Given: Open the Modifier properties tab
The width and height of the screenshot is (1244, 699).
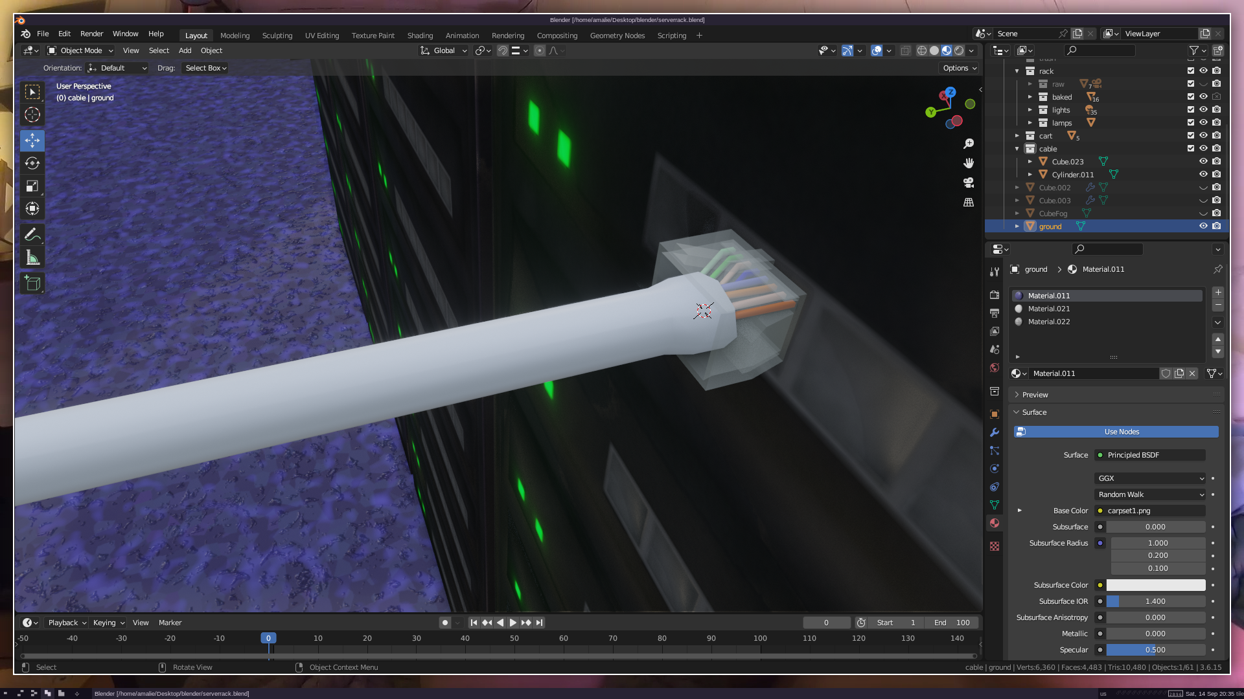Looking at the screenshot, I should pyautogui.click(x=995, y=432).
